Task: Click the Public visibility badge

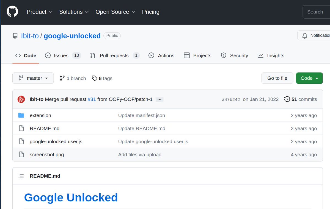Action: pyautogui.click(x=112, y=36)
